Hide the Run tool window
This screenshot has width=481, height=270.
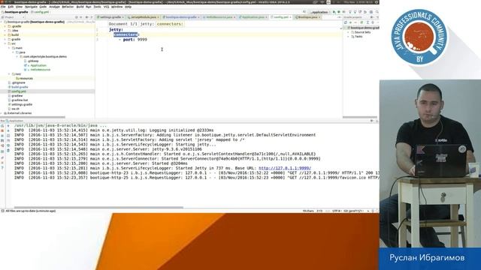(377, 121)
